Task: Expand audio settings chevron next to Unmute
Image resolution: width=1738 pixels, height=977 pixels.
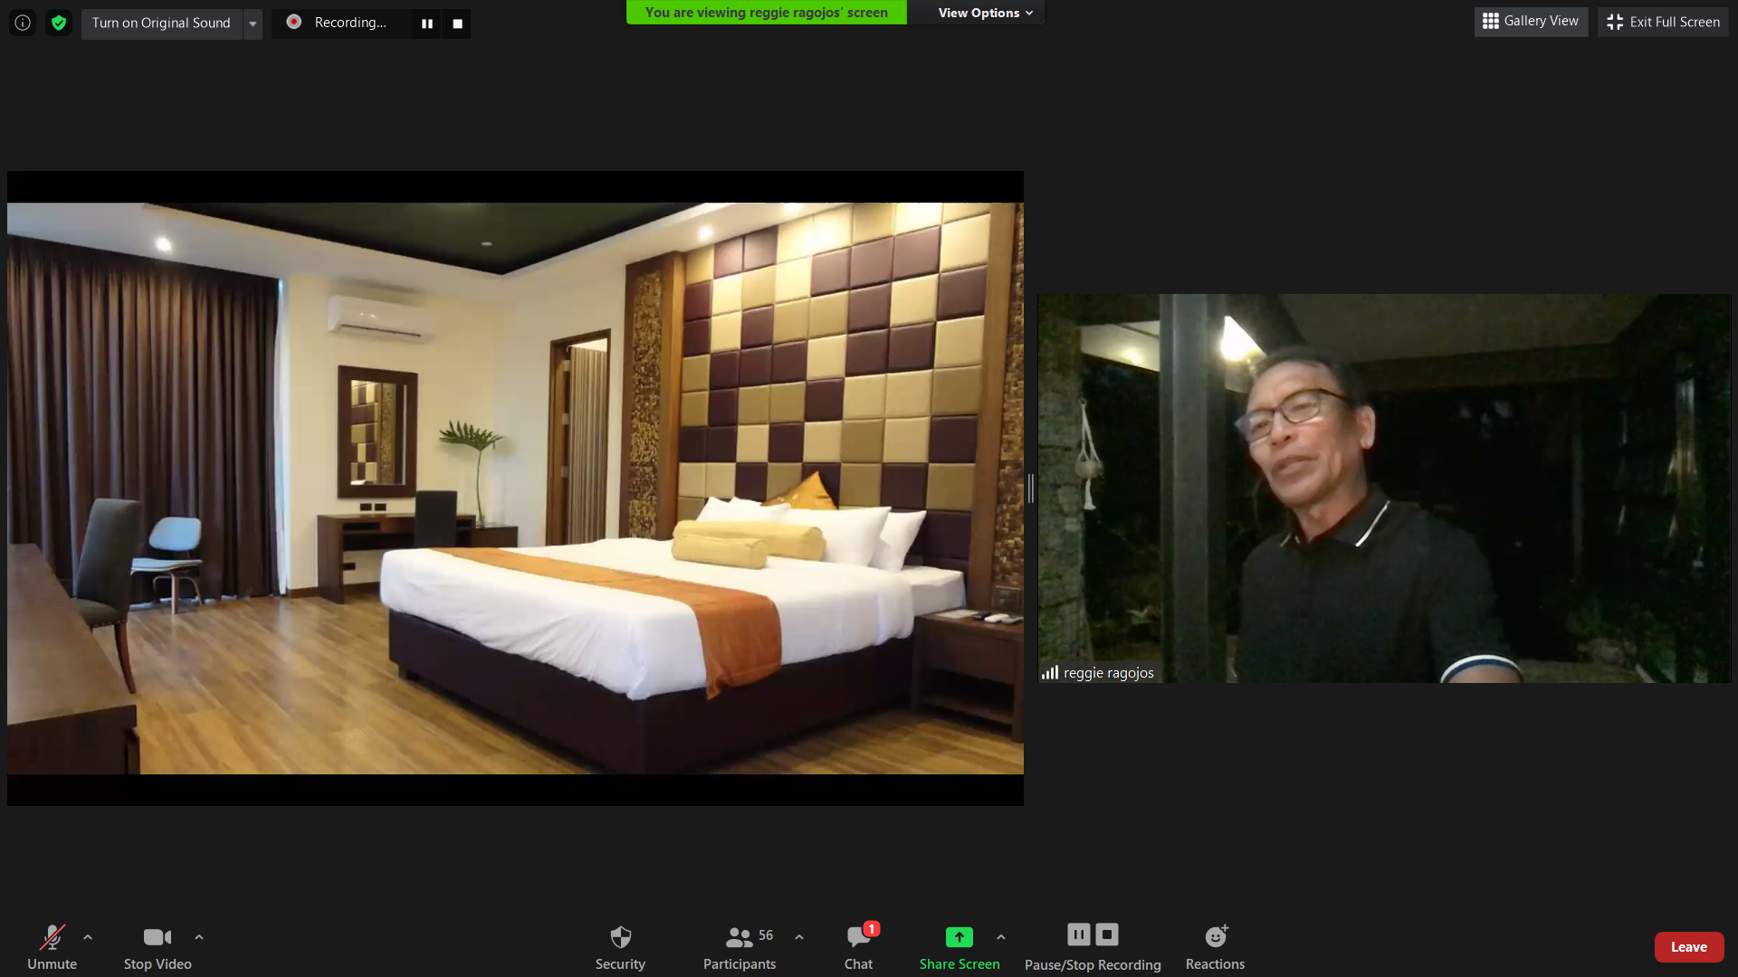Action: click(x=88, y=937)
